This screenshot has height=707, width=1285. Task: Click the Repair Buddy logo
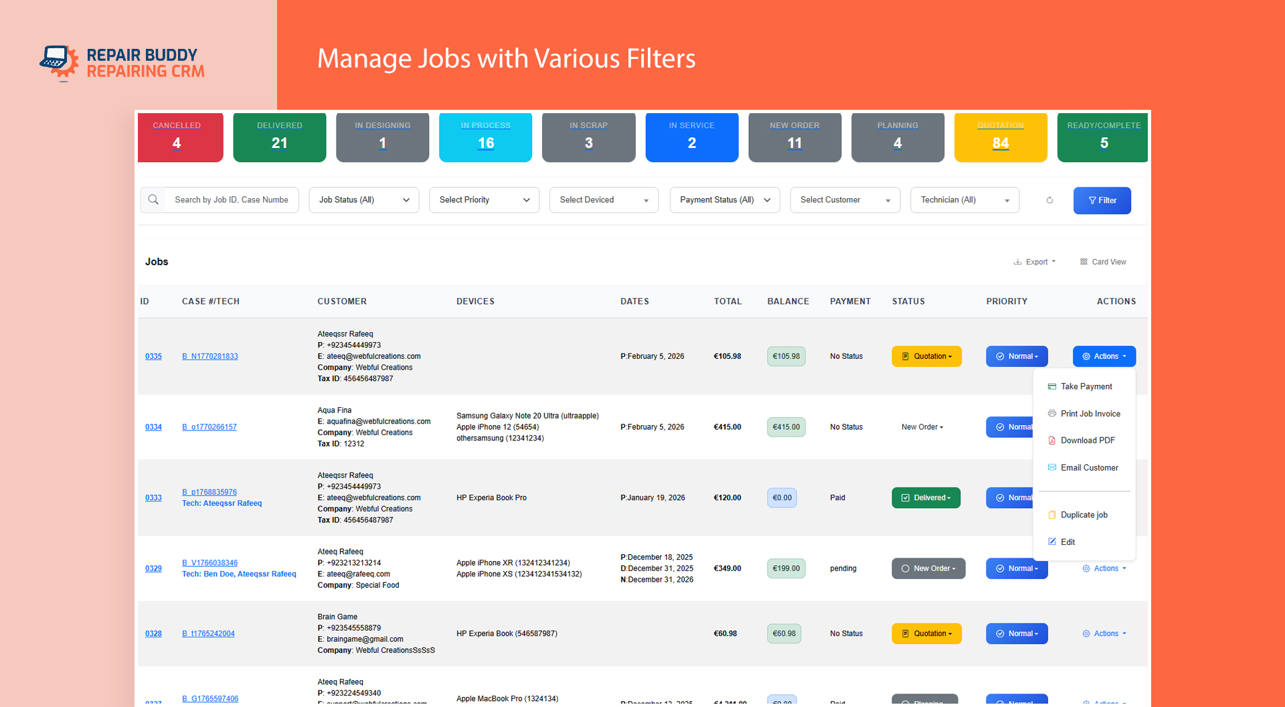(122, 63)
